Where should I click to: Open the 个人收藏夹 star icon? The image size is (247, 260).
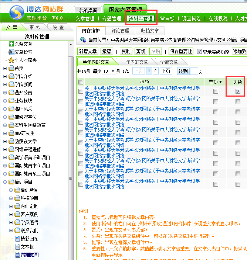pos(11,60)
